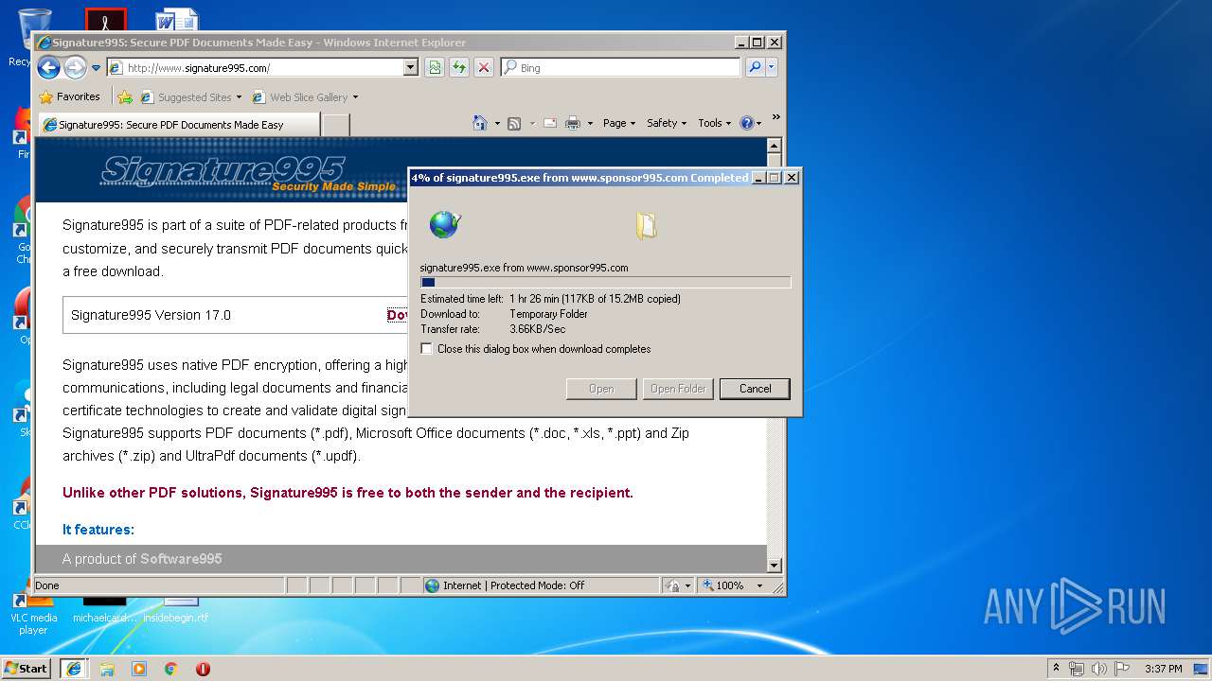Open the recent pages dropdown next to Forward

[96, 68]
